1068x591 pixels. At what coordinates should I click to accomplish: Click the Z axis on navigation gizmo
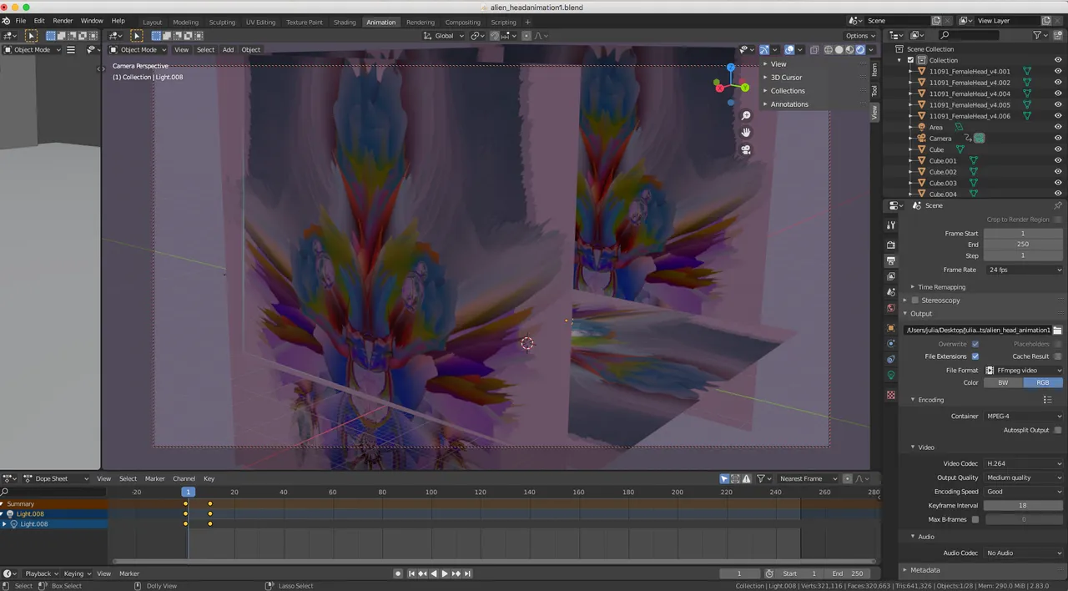pyautogui.click(x=731, y=67)
